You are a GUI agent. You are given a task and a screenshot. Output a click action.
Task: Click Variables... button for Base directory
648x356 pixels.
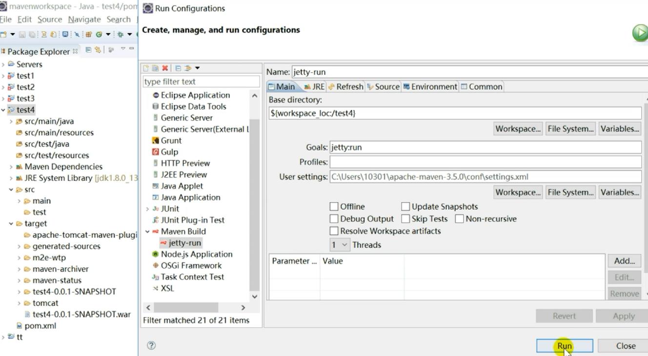(620, 129)
